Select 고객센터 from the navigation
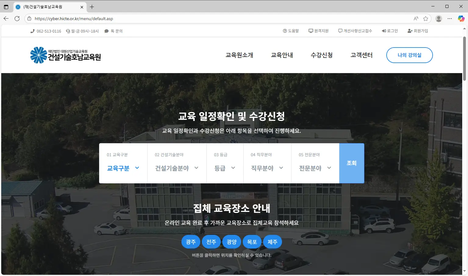 pyautogui.click(x=361, y=55)
